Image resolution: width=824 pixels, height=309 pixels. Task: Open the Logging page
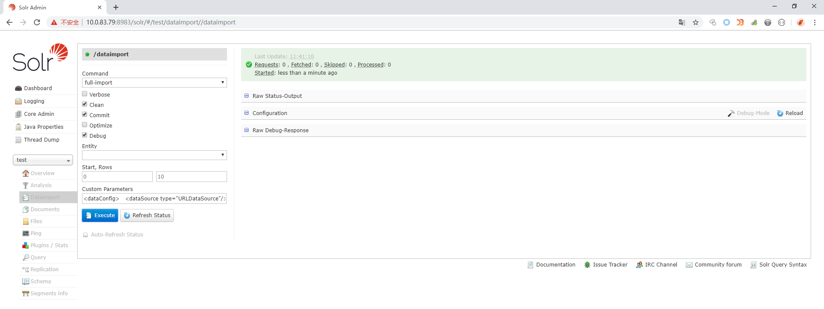tap(34, 101)
